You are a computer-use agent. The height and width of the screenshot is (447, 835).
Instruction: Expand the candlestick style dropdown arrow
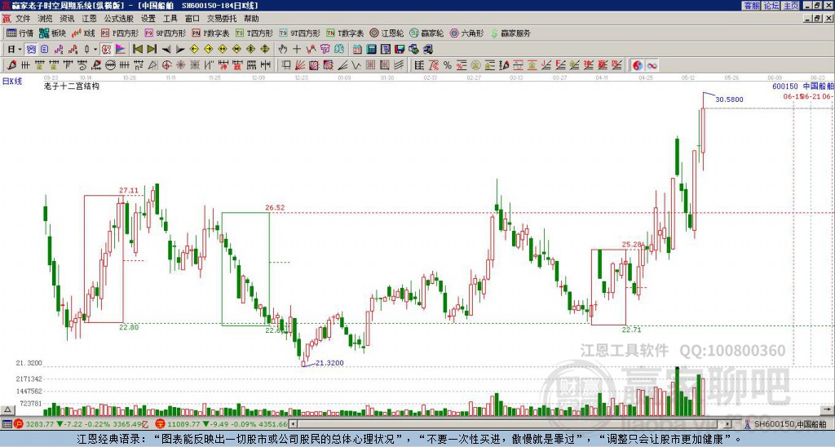95,50
